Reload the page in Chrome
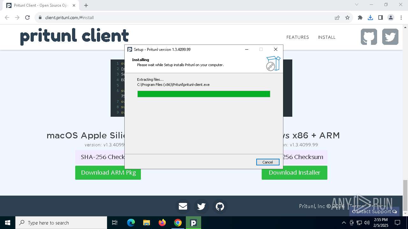The image size is (408, 229). [x=27, y=18]
